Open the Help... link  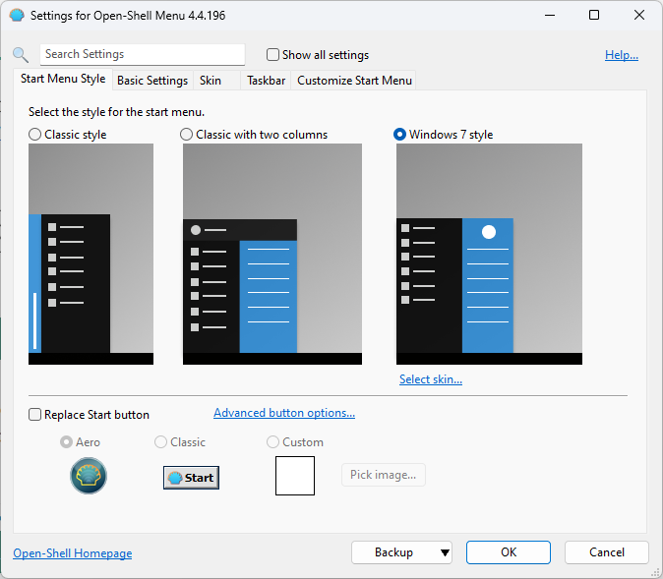pos(621,54)
